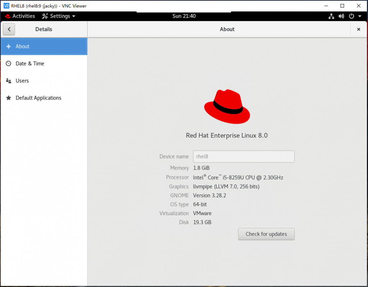Screen dimensions: 368x287
Task: Click the Processor label
Action: (x=178, y=177)
